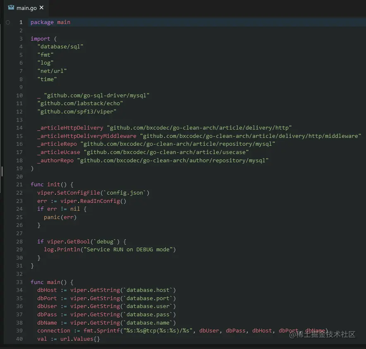Click the dbPass variable on line 37
Viewport: 366px width, 349px height.
click(x=47, y=315)
